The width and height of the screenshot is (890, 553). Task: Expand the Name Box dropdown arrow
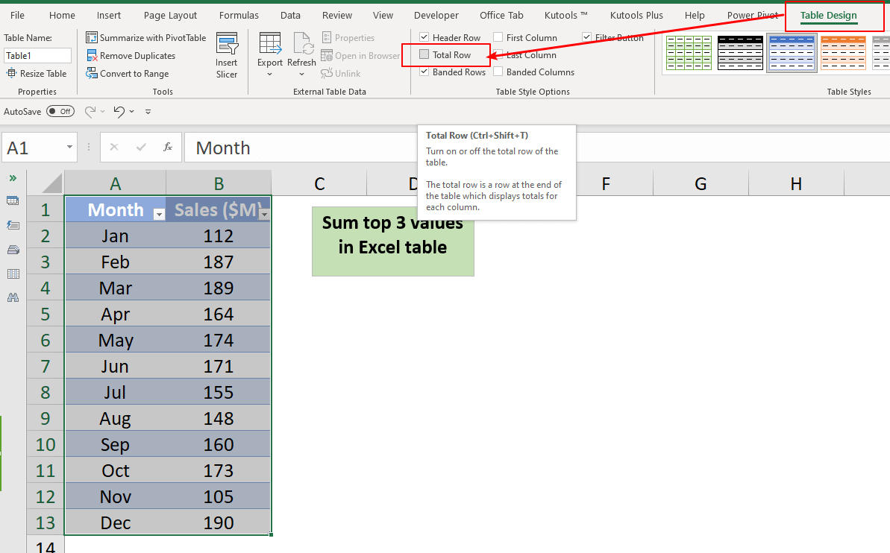click(x=69, y=148)
